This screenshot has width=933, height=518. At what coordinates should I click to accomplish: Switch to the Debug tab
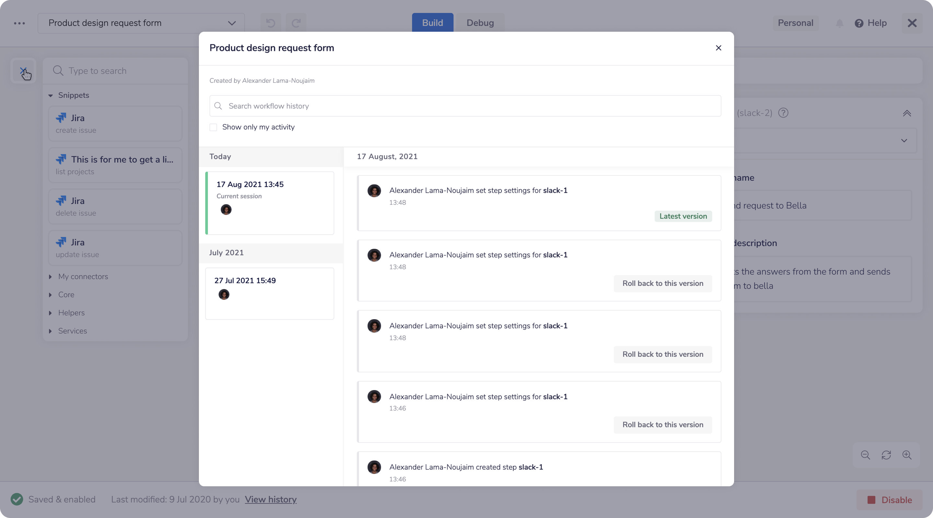coord(480,23)
